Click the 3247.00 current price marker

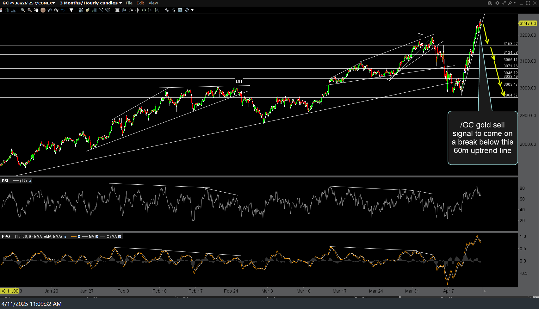point(528,23)
